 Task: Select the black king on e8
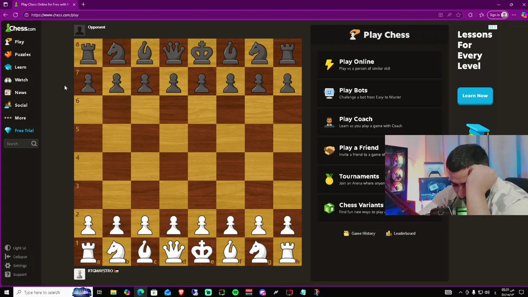point(202,53)
